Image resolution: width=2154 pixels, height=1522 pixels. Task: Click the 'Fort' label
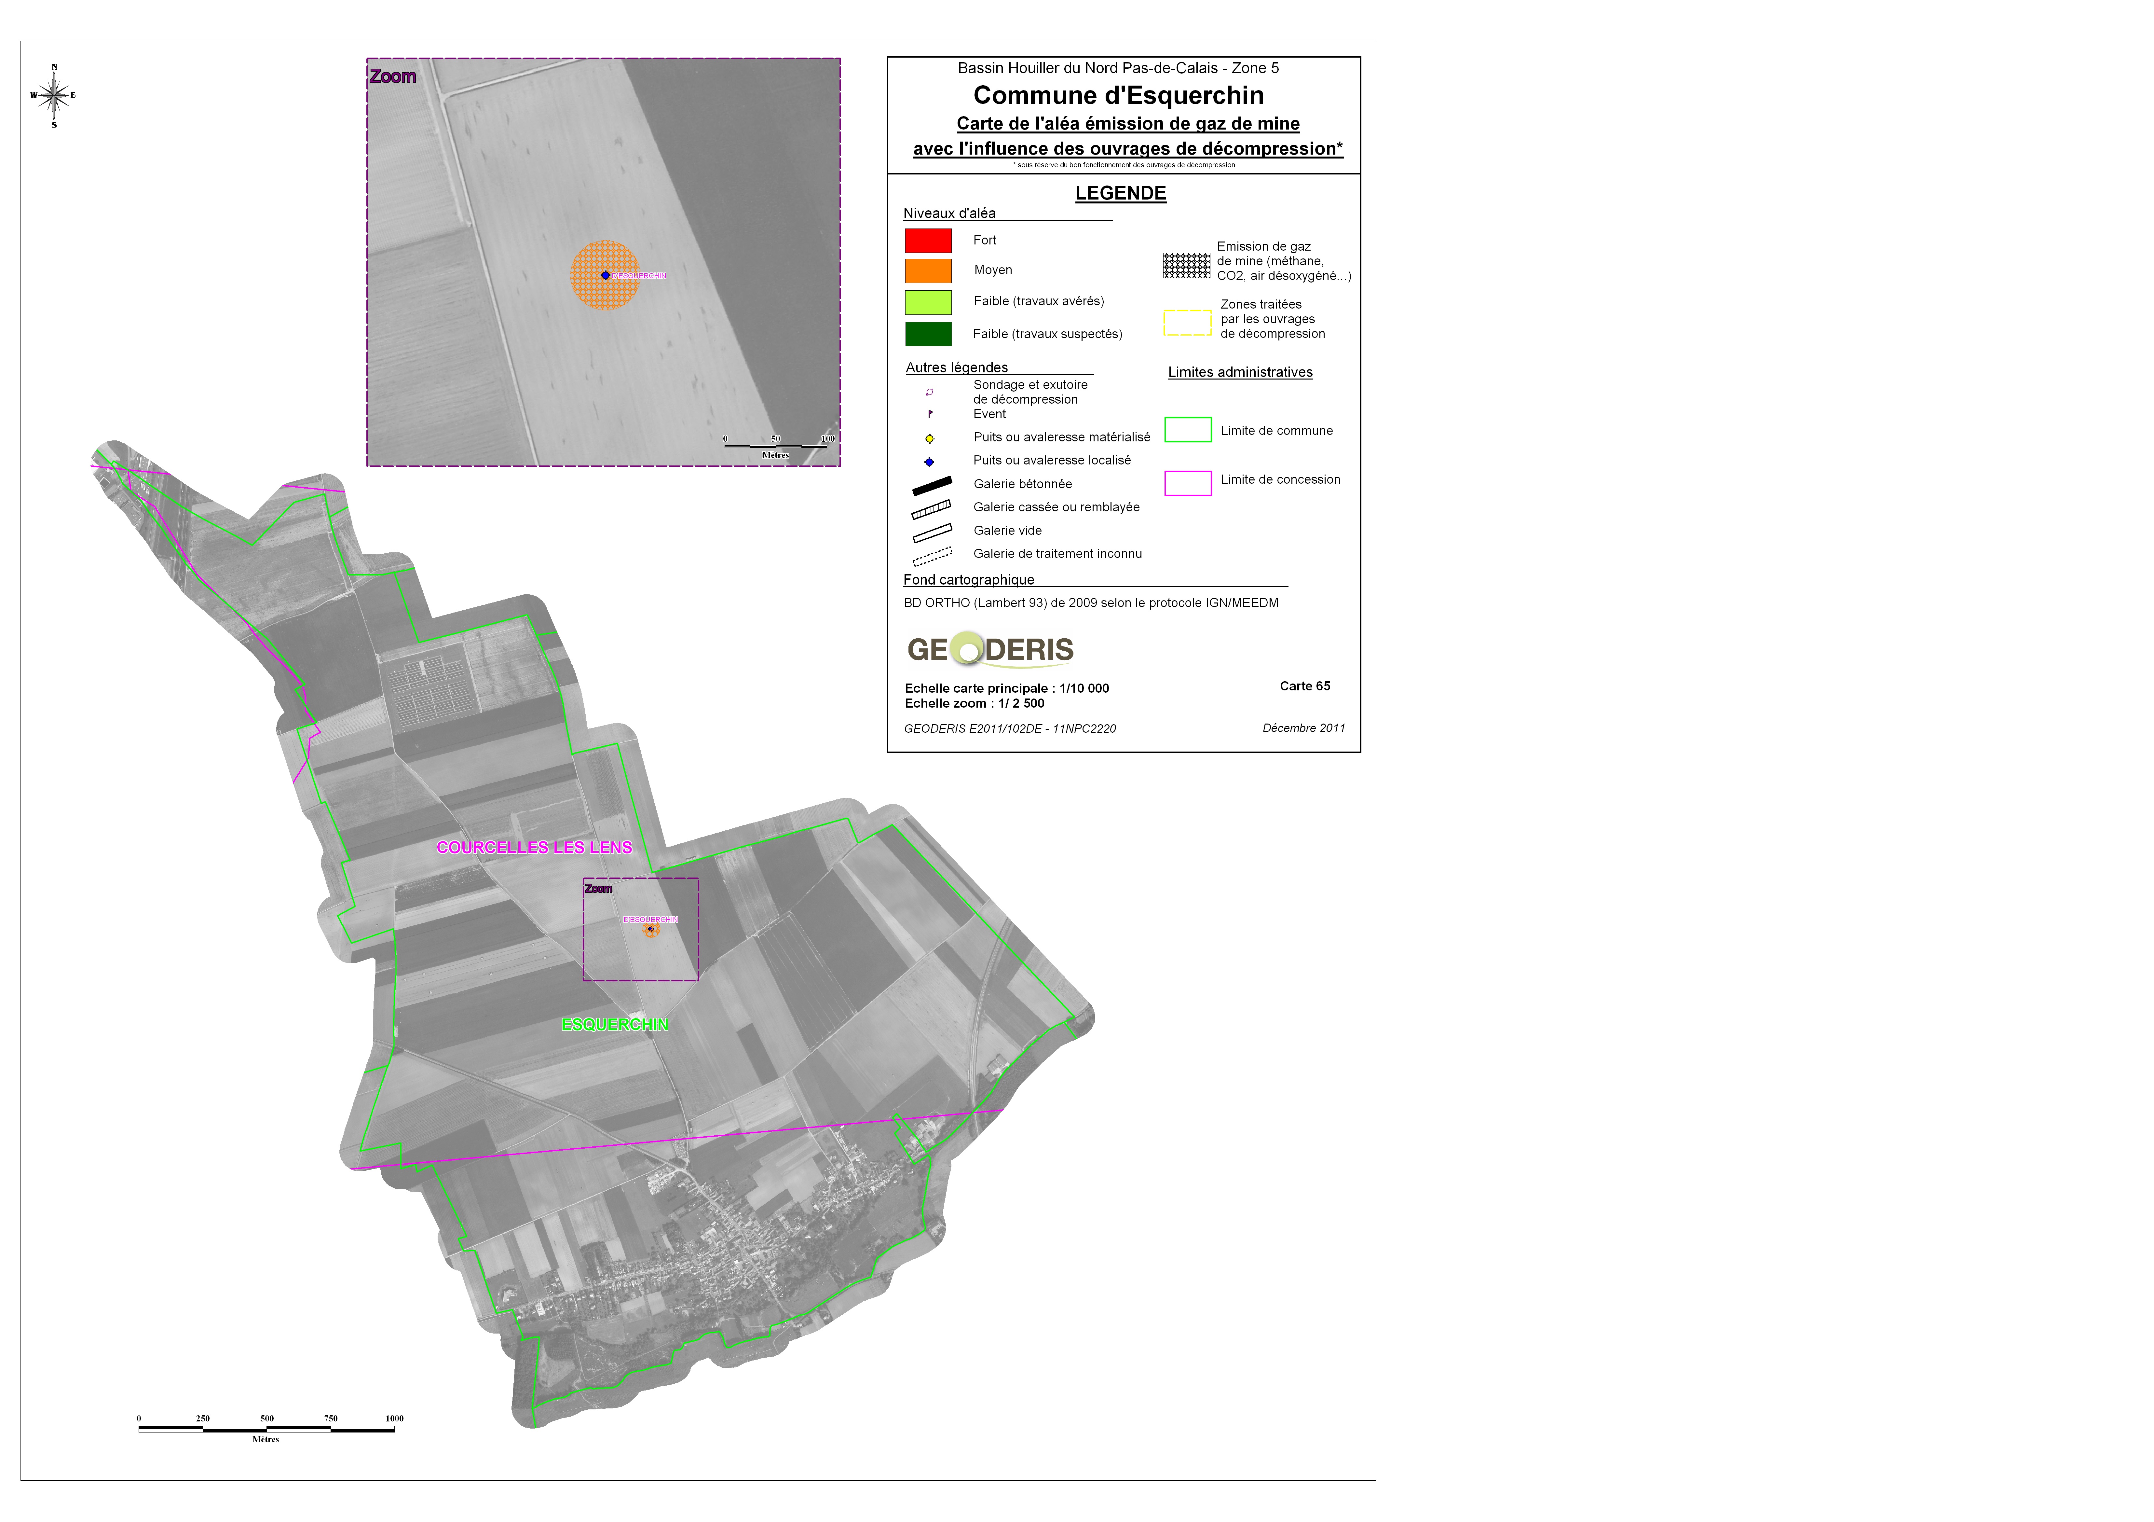984,240
